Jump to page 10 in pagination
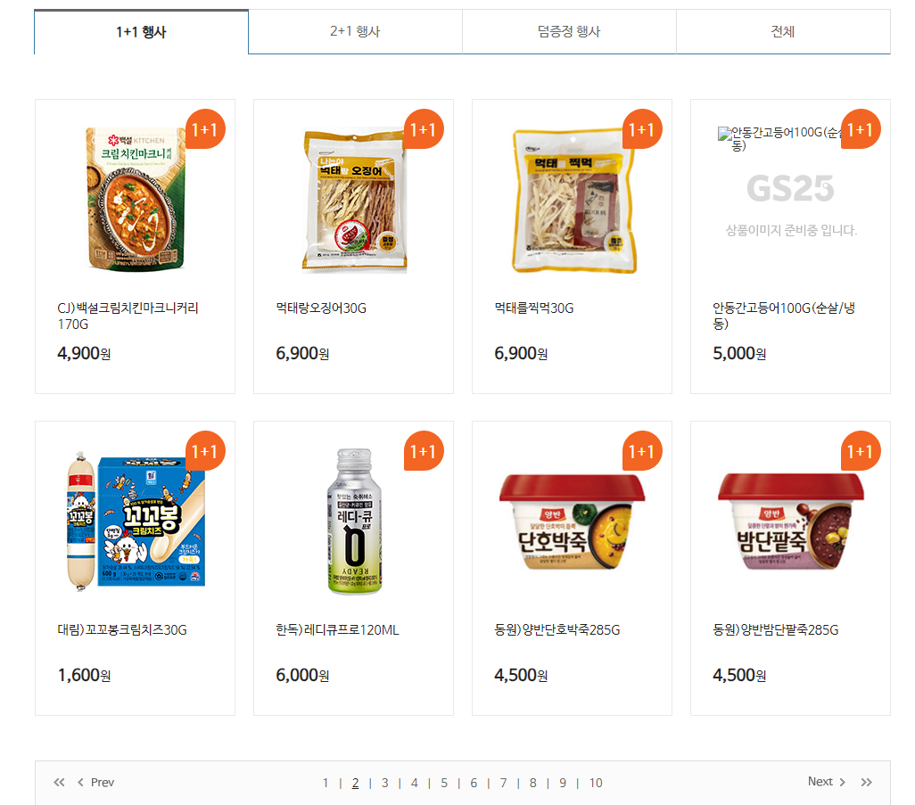The width and height of the screenshot is (915, 805). 596,783
